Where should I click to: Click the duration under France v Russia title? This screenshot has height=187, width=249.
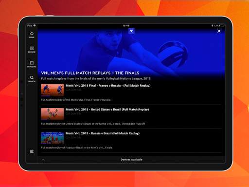pos(73,90)
